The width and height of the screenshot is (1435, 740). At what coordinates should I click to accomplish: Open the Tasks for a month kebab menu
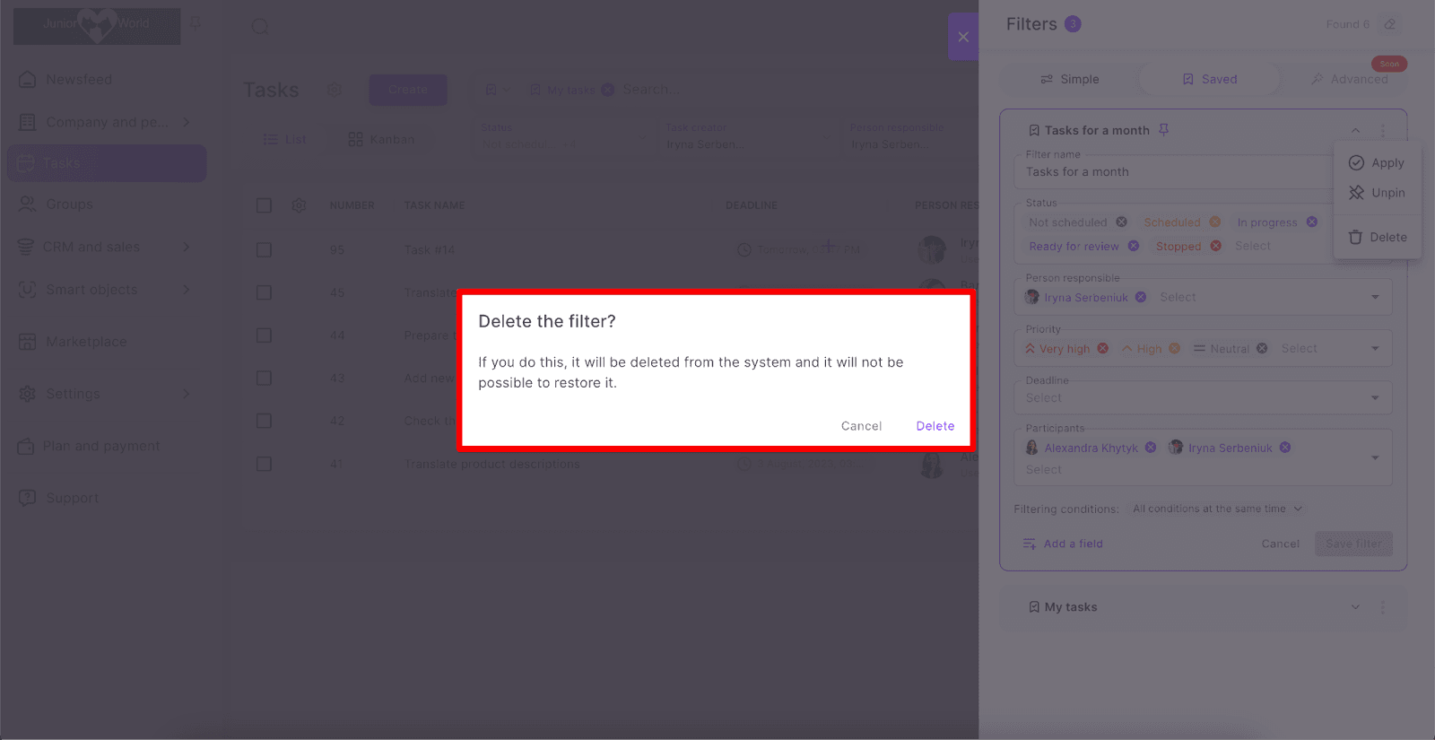(x=1383, y=130)
